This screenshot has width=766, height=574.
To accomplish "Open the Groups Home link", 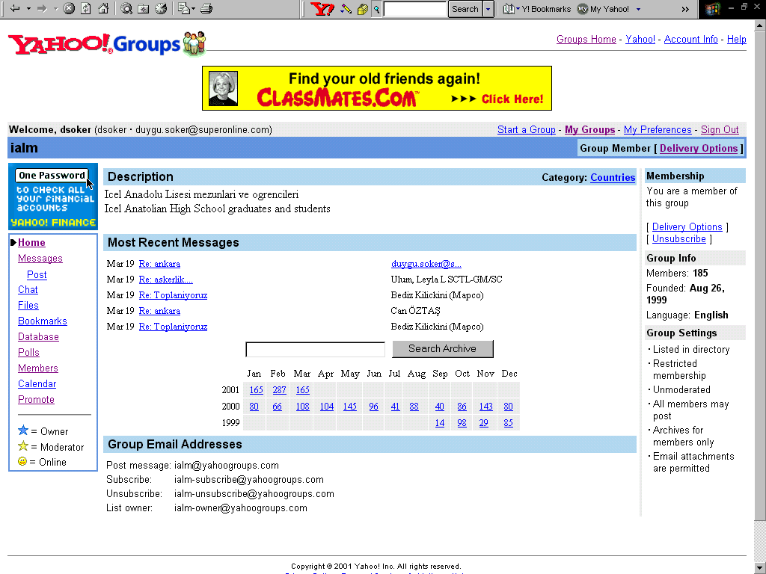I will [586, 39].
